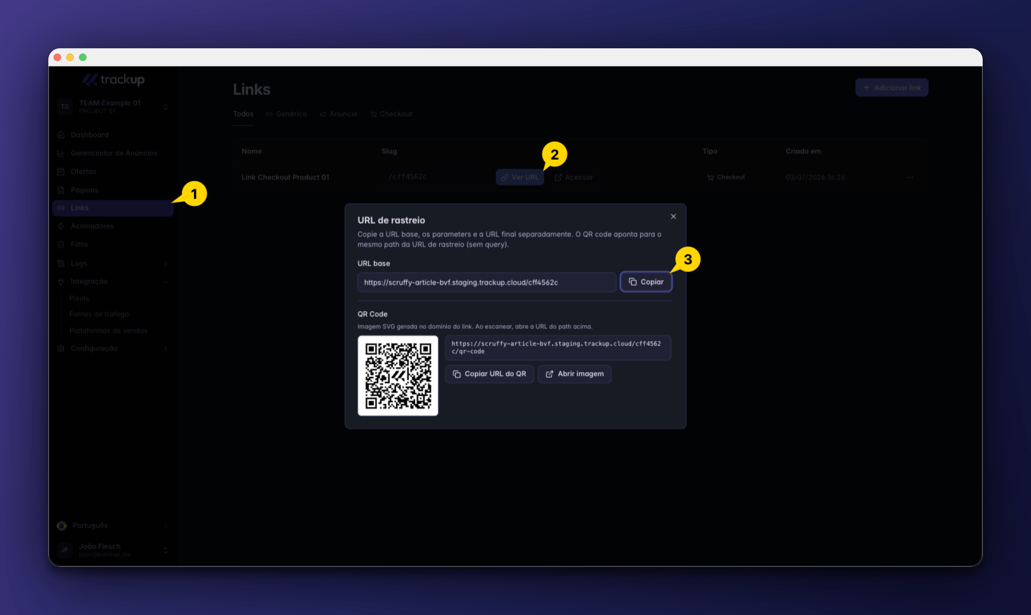1031x615 pixels.
Task: Click the Ver URL button
Action: tap(520, 177)
